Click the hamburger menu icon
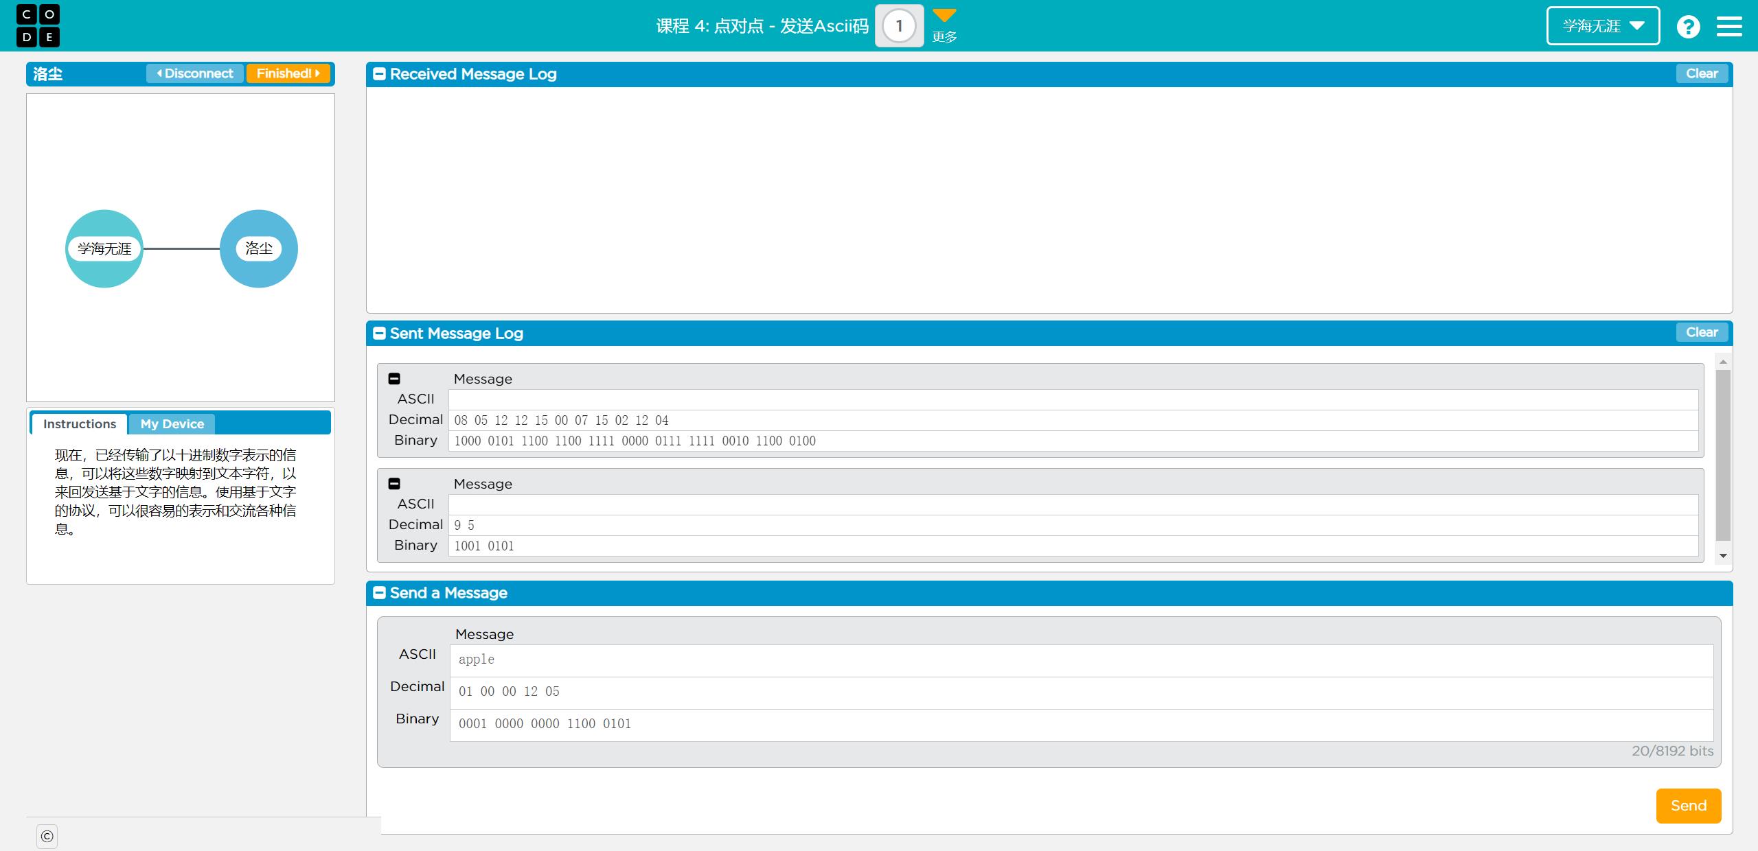This screenshot has width=1758, height=851. (1730, 26)
